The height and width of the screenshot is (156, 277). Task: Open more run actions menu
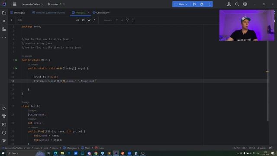point(209,4)
